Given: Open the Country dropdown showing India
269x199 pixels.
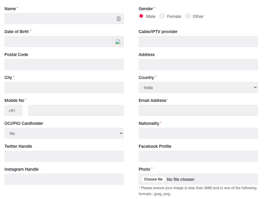Looking at the screenshot, I should pos(198,88).
